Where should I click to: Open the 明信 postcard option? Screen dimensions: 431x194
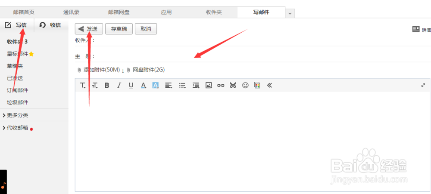point(422,30)
